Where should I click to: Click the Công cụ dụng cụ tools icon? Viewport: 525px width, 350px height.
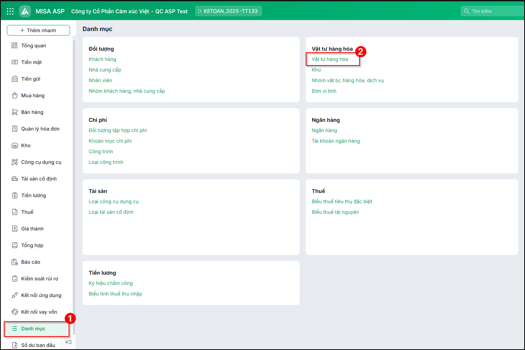click(14, 162)
